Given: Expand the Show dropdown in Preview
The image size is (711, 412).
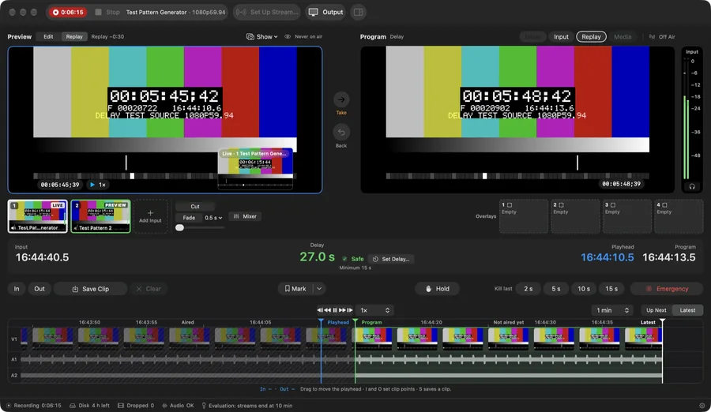Looking at the screenshot, I should (x=261, y=37).
